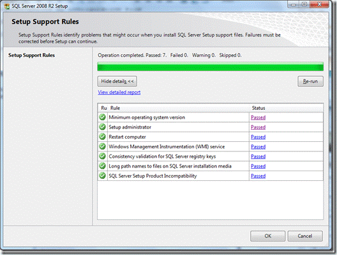337x255 pixels.
Task: Click green check icon for Consistency validation rule
Action: pos(103,156)
